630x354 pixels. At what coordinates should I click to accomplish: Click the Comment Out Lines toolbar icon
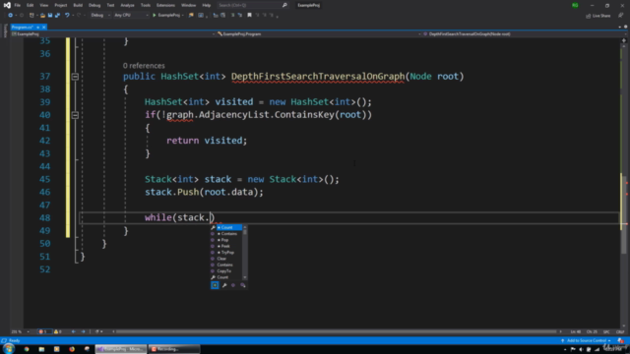point(232,16)
